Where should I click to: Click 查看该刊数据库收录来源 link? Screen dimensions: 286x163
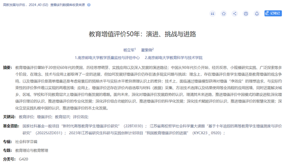(x=67, y=5)
